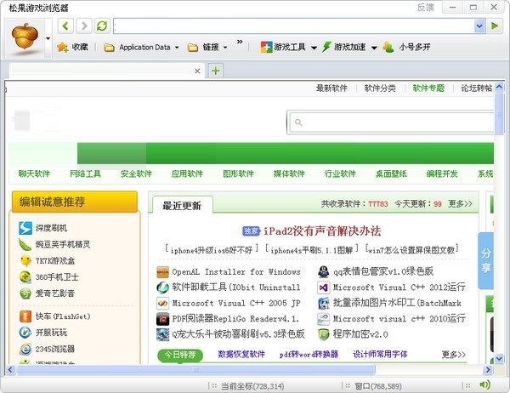Focus the browser address bar
Viewport: 510px width, 393px height.
click(x=294, y=26)
